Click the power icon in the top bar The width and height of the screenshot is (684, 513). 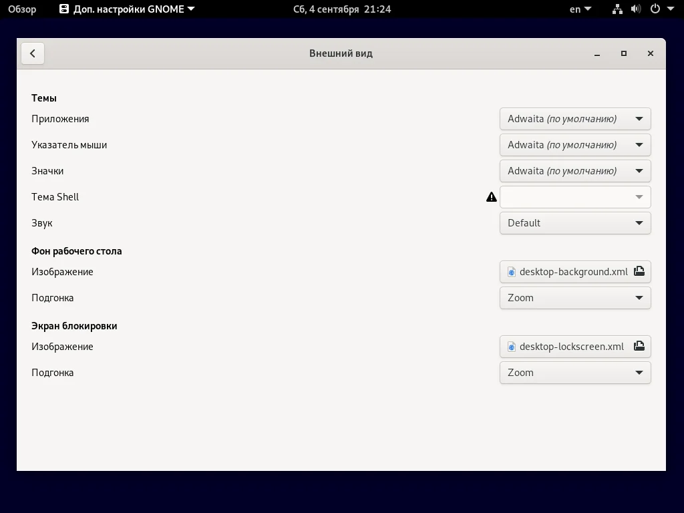655,9
